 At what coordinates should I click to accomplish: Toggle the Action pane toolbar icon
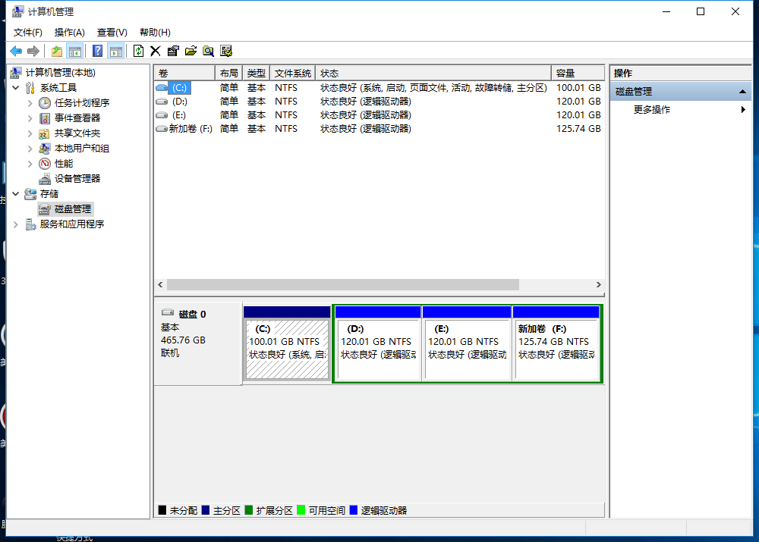pyautogui.click(x=115, y=51)
